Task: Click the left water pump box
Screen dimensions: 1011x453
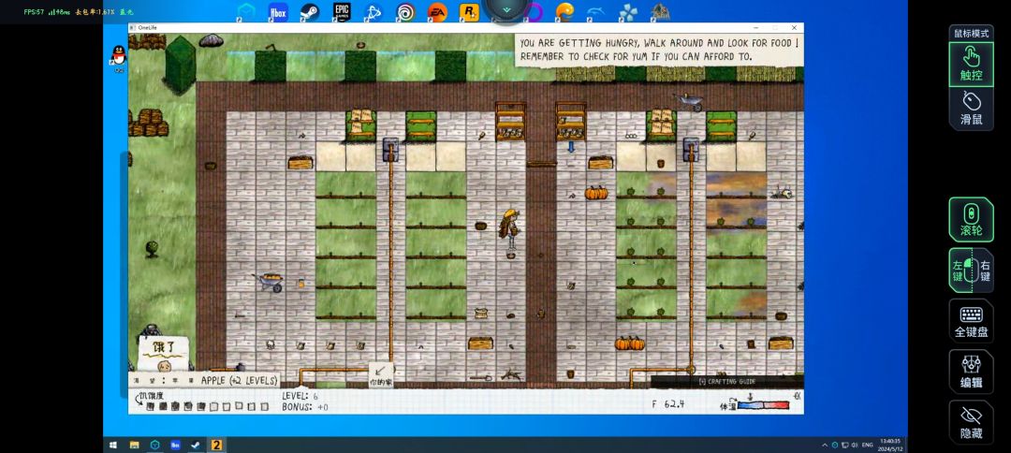Action: [390, 149]
